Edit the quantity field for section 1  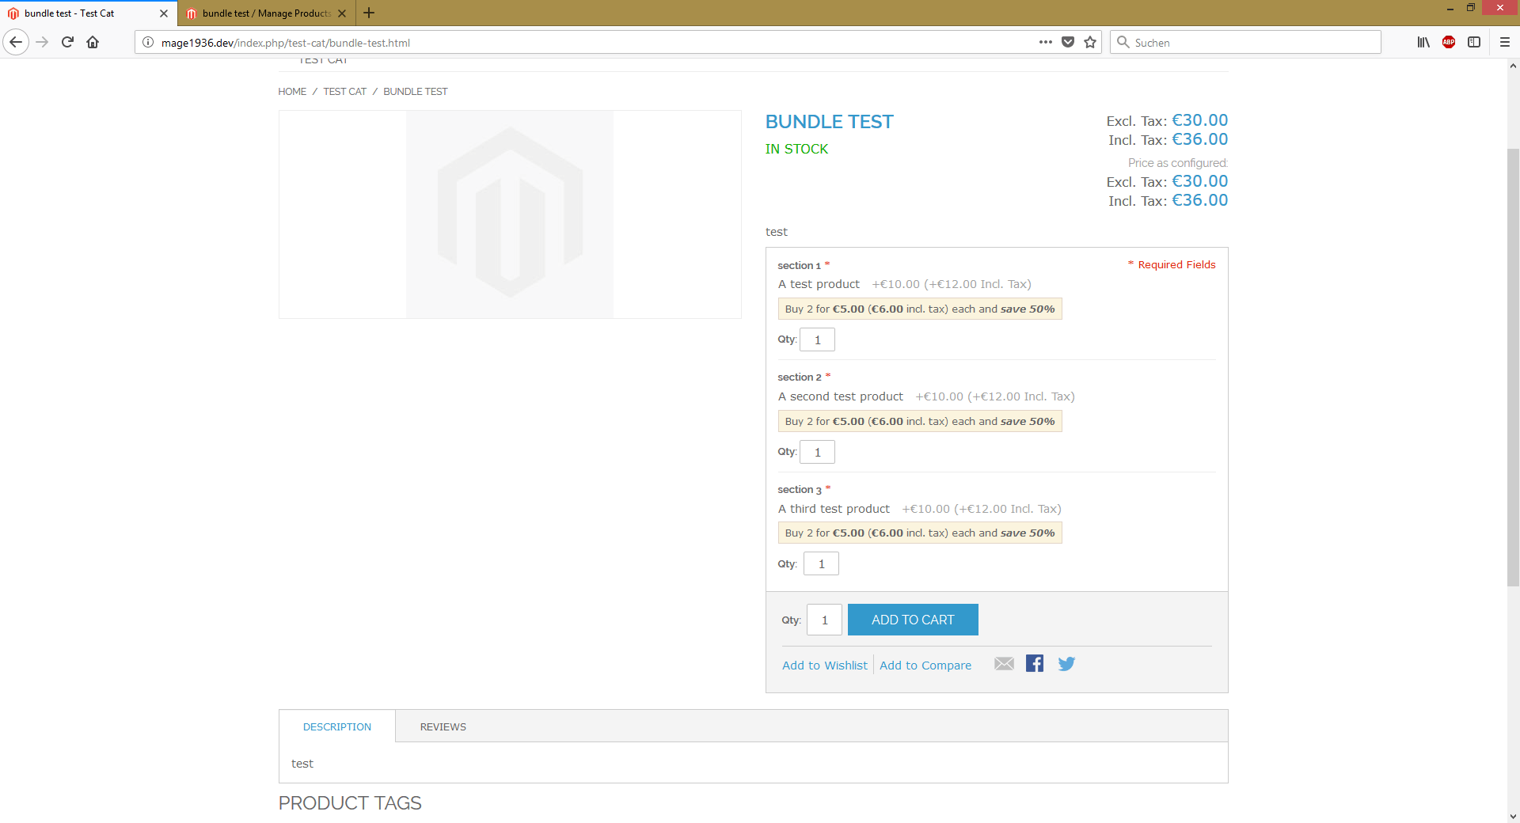click(x=817, y=339)
